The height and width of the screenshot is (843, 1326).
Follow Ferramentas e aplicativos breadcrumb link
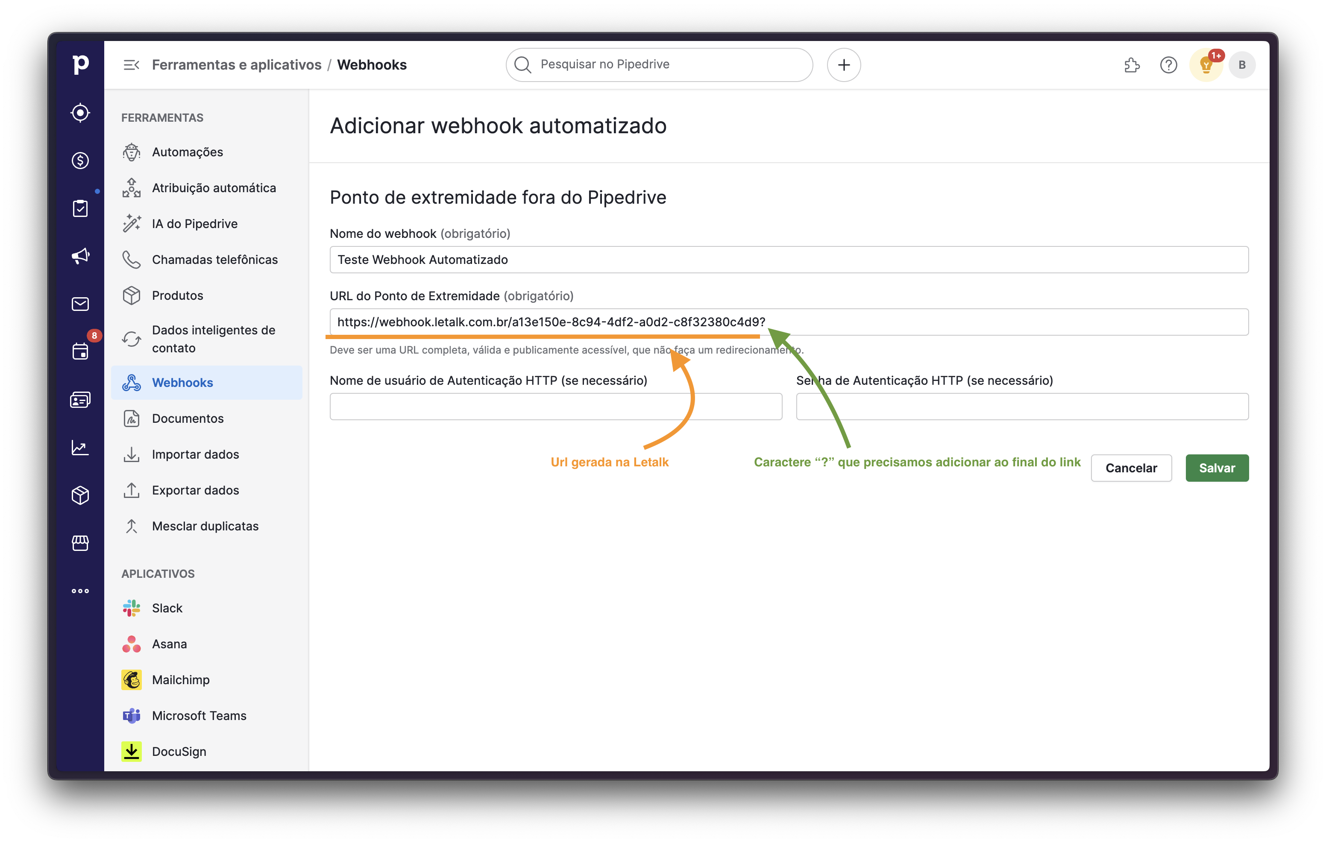coord(236,65)
